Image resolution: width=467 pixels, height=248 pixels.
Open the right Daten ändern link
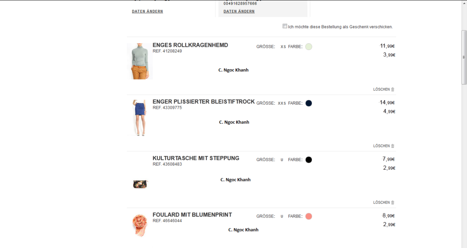point(239,11)
